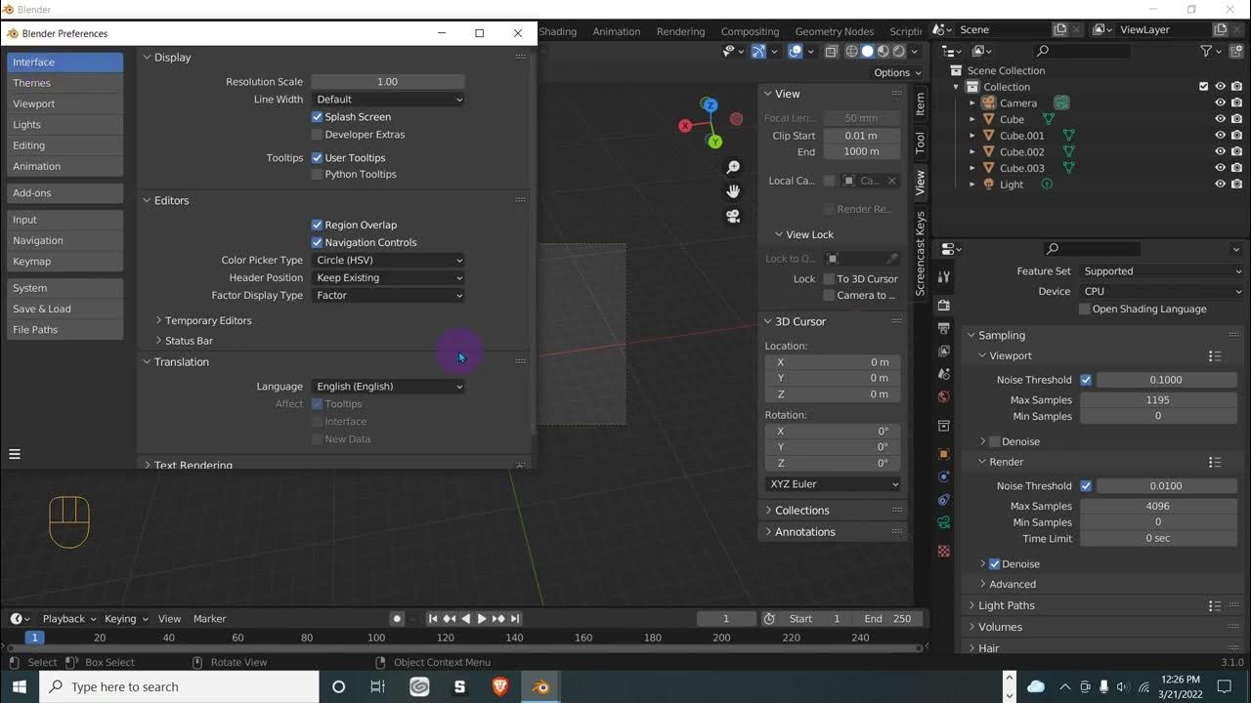Click the Viewport sampling presets list icon
The width and height of the screenshot is (1251, 703).
coord(1214,356)
